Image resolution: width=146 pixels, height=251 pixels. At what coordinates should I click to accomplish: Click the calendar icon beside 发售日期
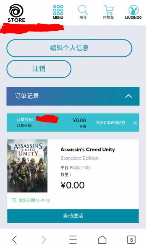coord(14,200)
